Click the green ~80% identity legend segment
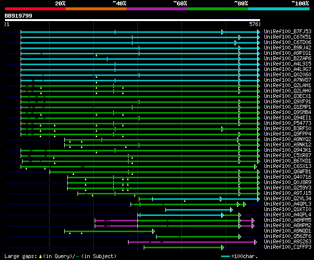The height and width of the screenshot is (260, 314). tap(218, 9)
